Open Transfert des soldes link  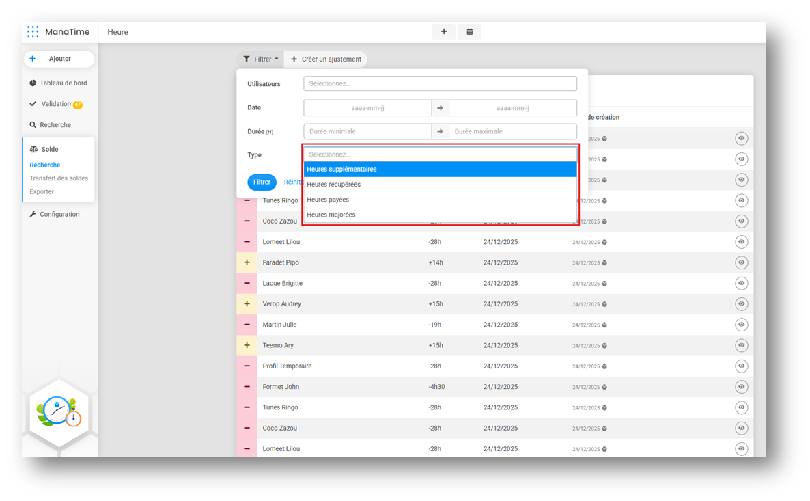tap(59, 178)
